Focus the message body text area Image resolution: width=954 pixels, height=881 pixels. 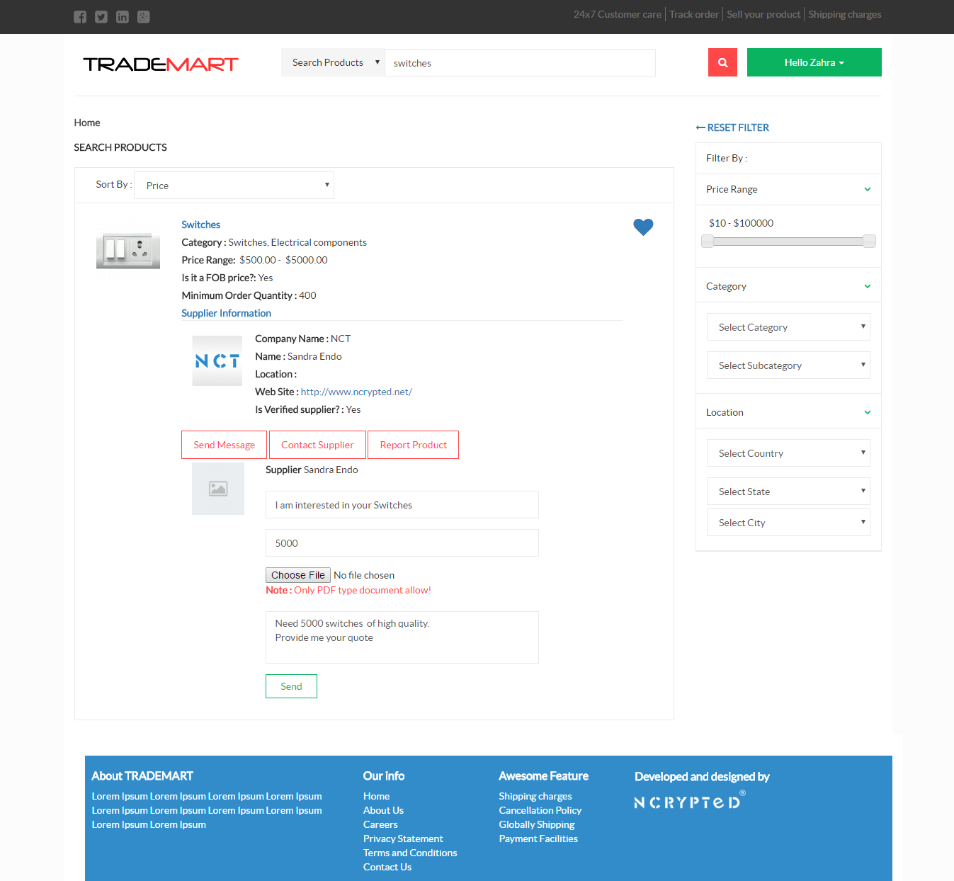tap(402, 637)
